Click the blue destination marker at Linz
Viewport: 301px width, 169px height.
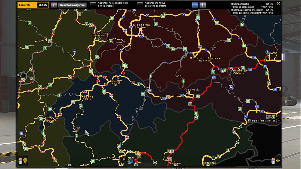[x=267, y=52]
